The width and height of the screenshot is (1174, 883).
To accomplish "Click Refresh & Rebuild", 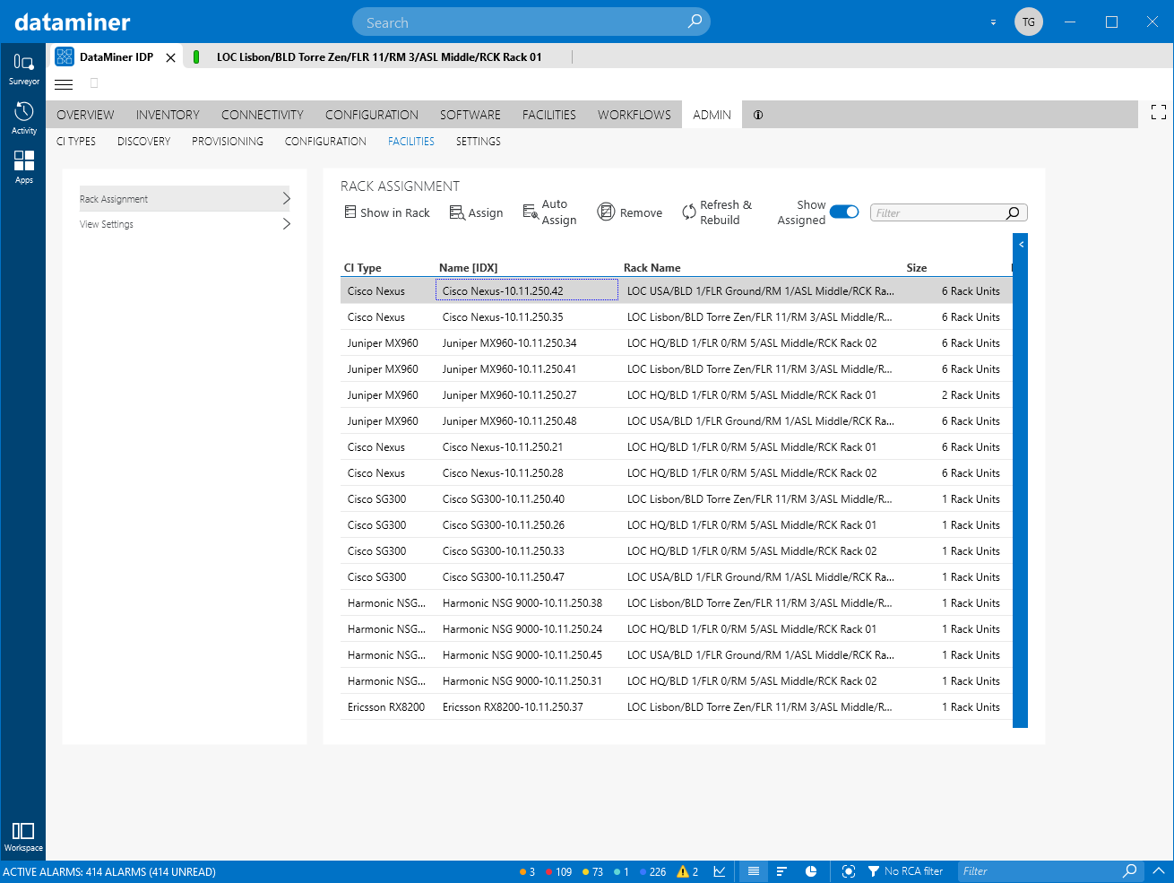I will (x=717, y=212).
